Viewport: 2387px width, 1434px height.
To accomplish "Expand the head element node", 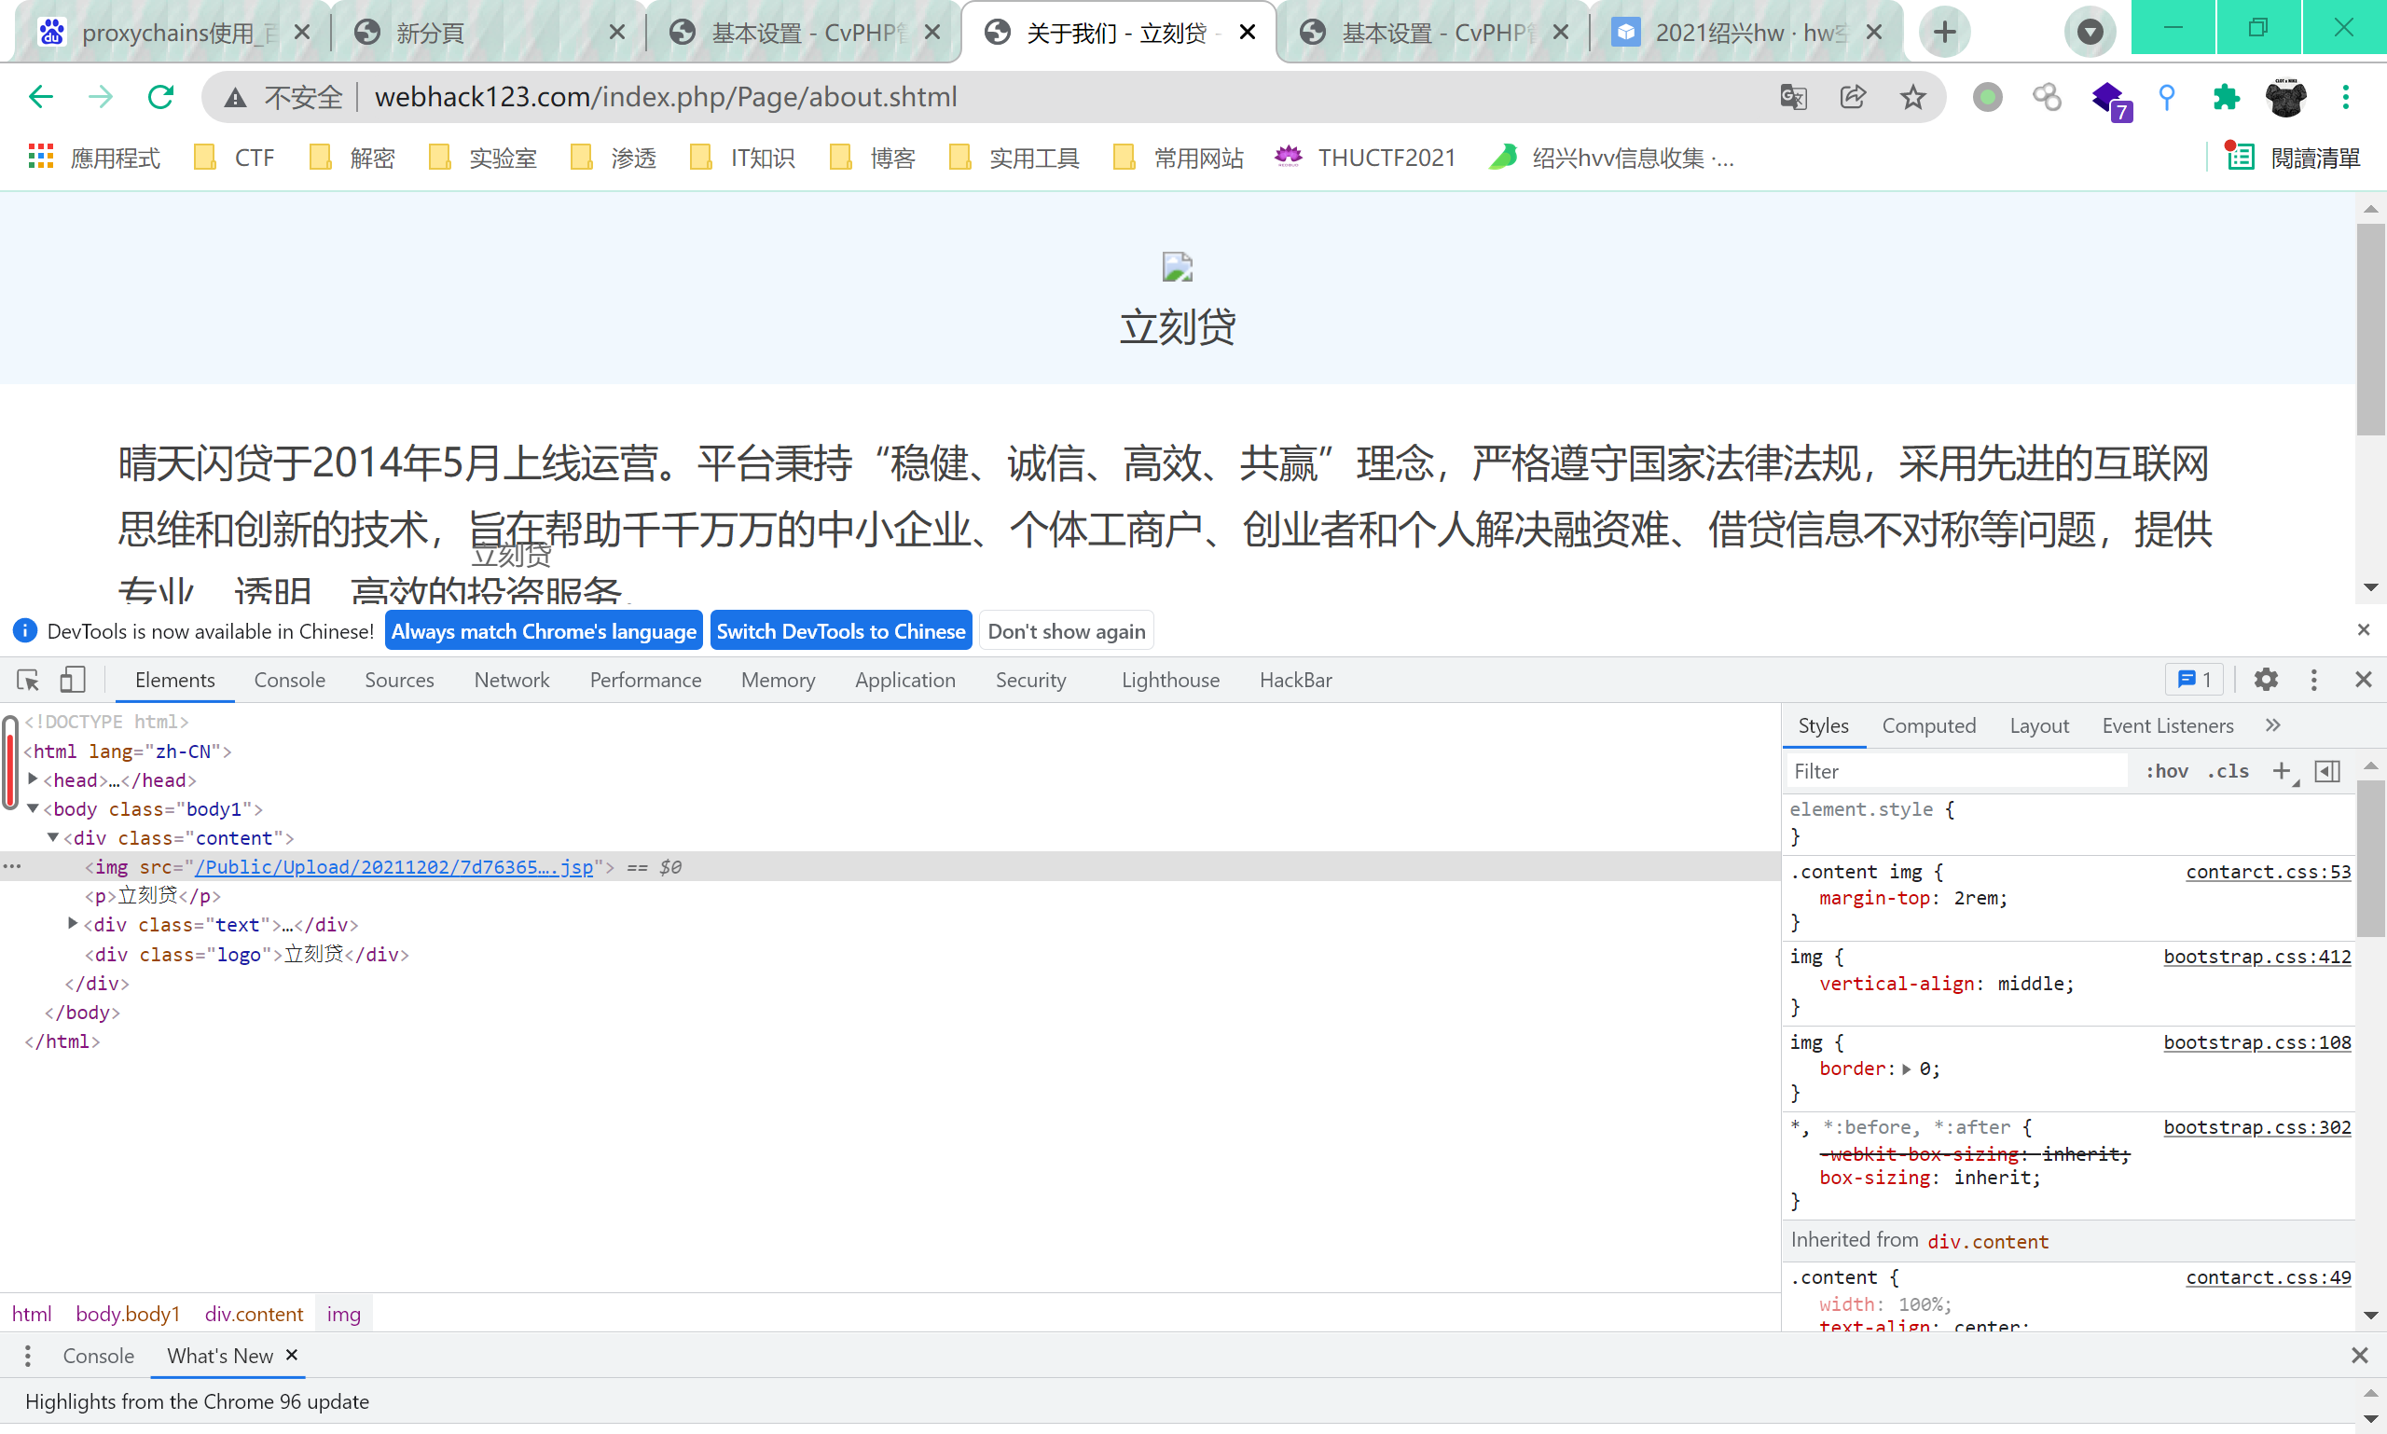I will pos(33,779).
